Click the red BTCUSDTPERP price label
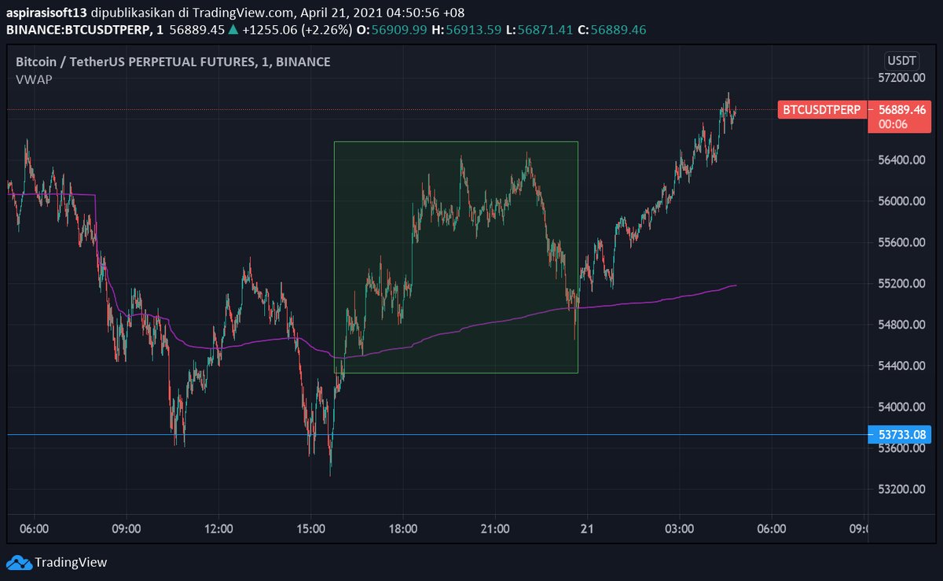 822,109
